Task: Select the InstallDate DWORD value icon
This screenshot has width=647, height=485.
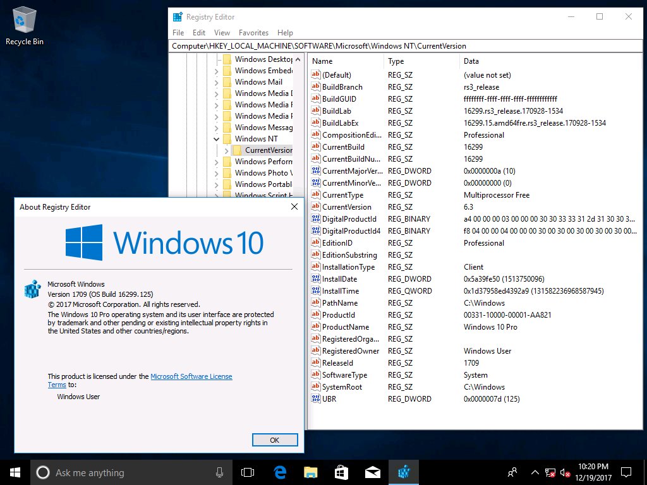Action: tap(316, 278)
